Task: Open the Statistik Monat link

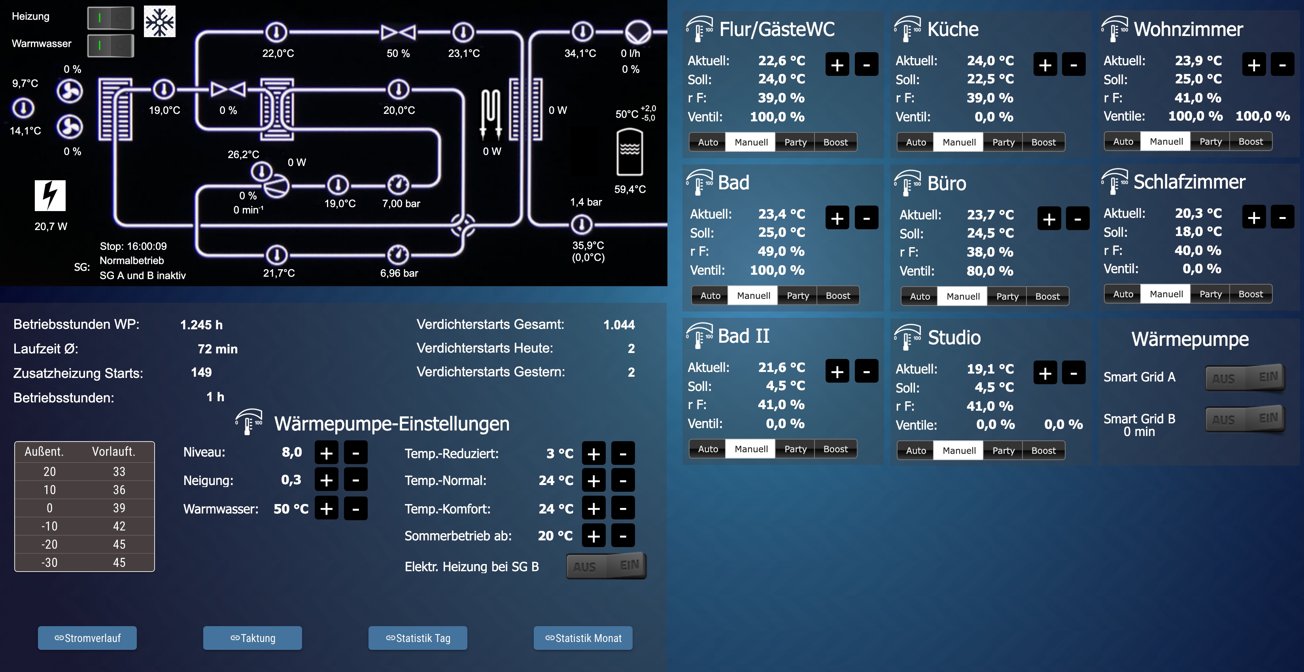Action: click(583, 638)
